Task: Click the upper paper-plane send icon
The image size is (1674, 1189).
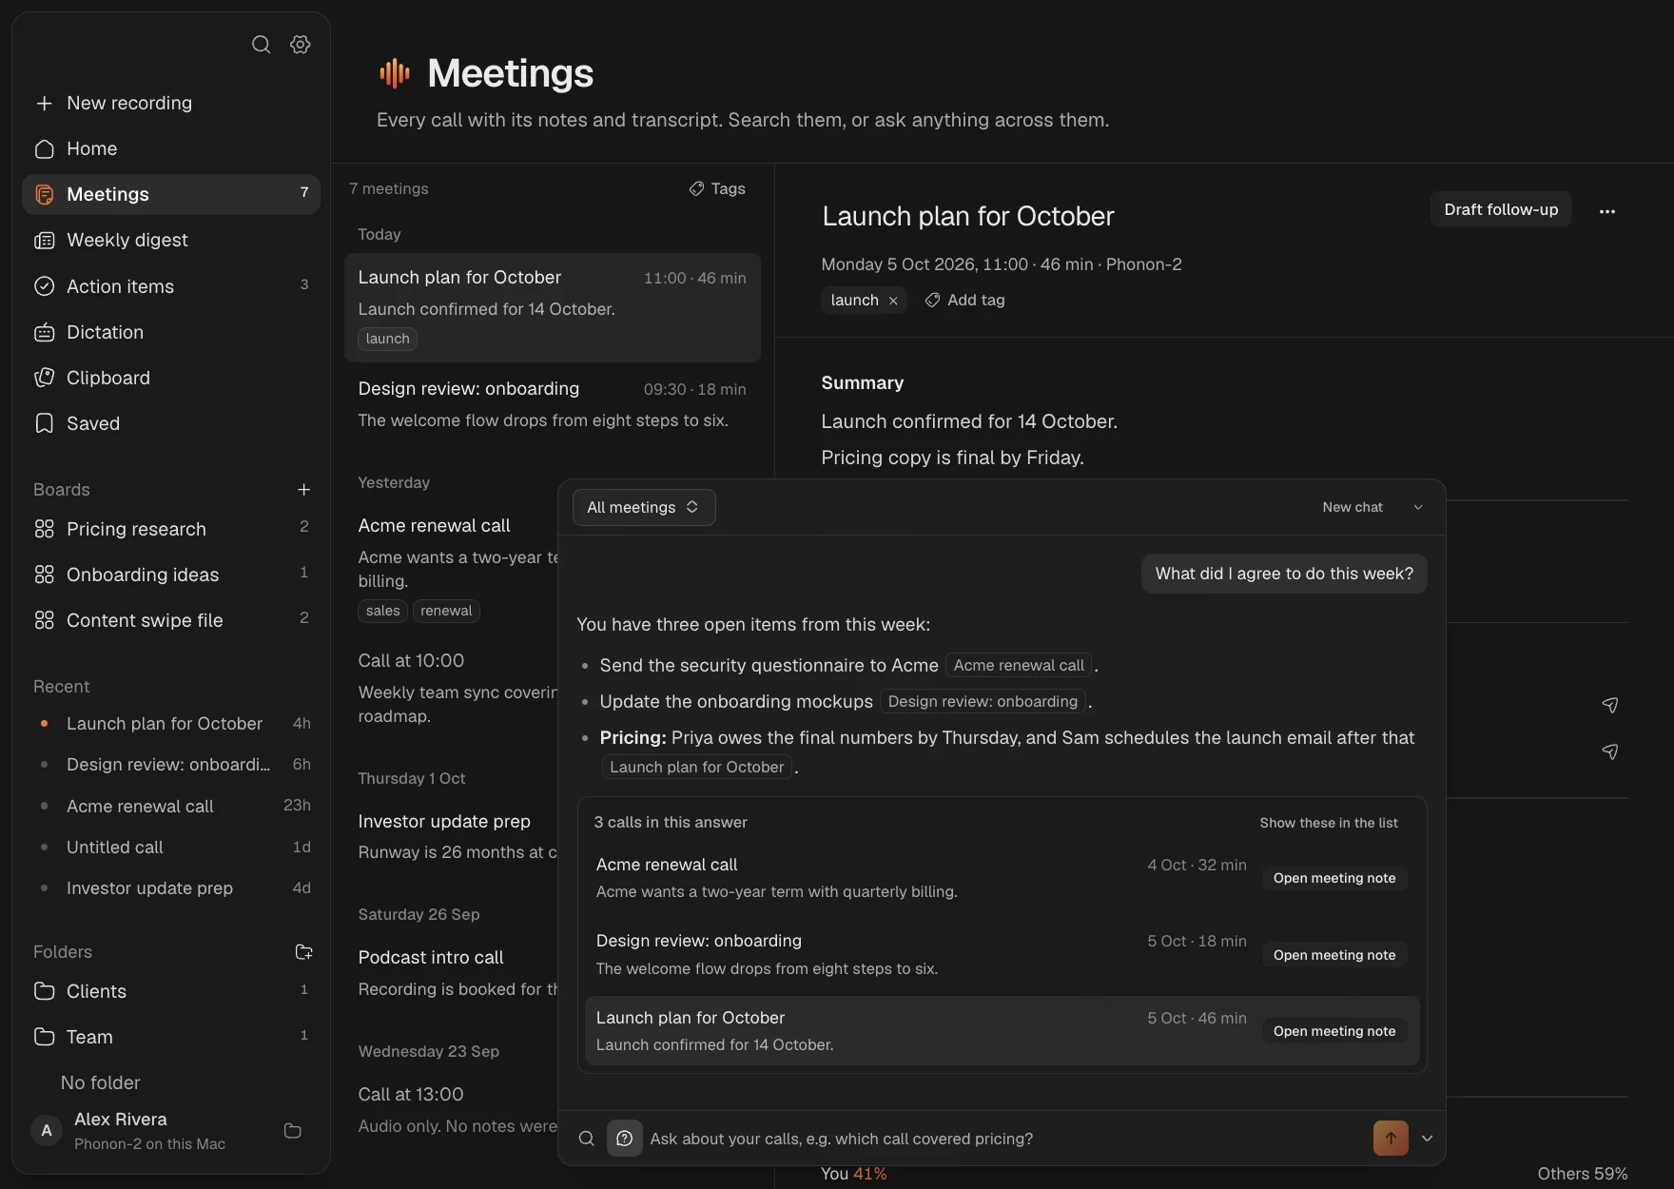Action: tap(1610, 705)
